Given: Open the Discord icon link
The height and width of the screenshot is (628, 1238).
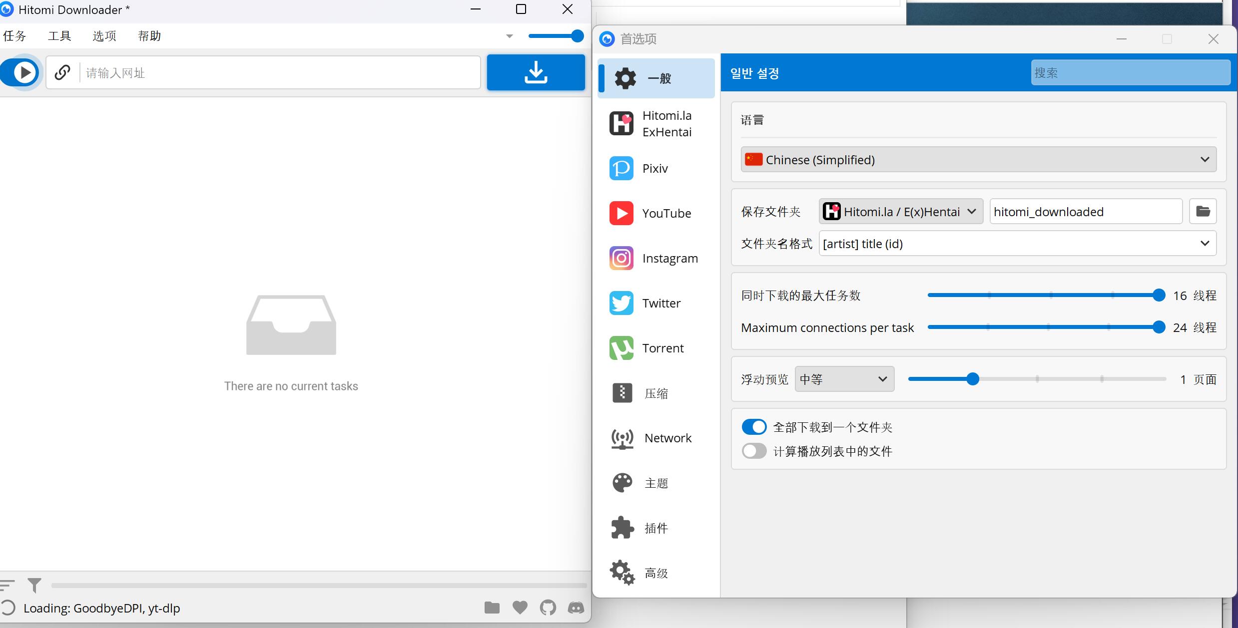Looking at the screenshot, I should point(576,608).
